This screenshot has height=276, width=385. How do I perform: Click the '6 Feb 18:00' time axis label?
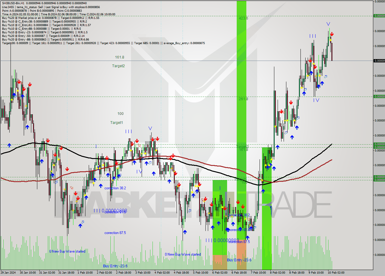[239, 273]
